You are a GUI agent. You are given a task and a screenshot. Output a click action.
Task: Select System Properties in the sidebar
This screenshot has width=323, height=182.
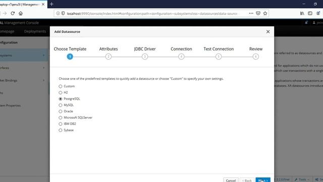tap(10, 106)
